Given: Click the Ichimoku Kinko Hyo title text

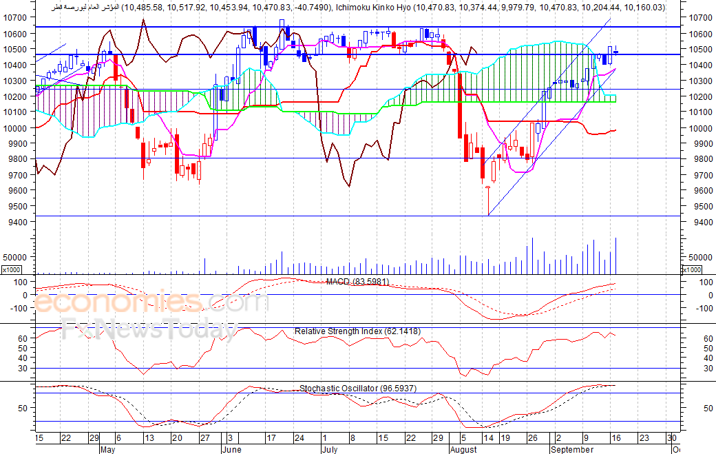Looking at the screenshot, I should pos(373,8).
